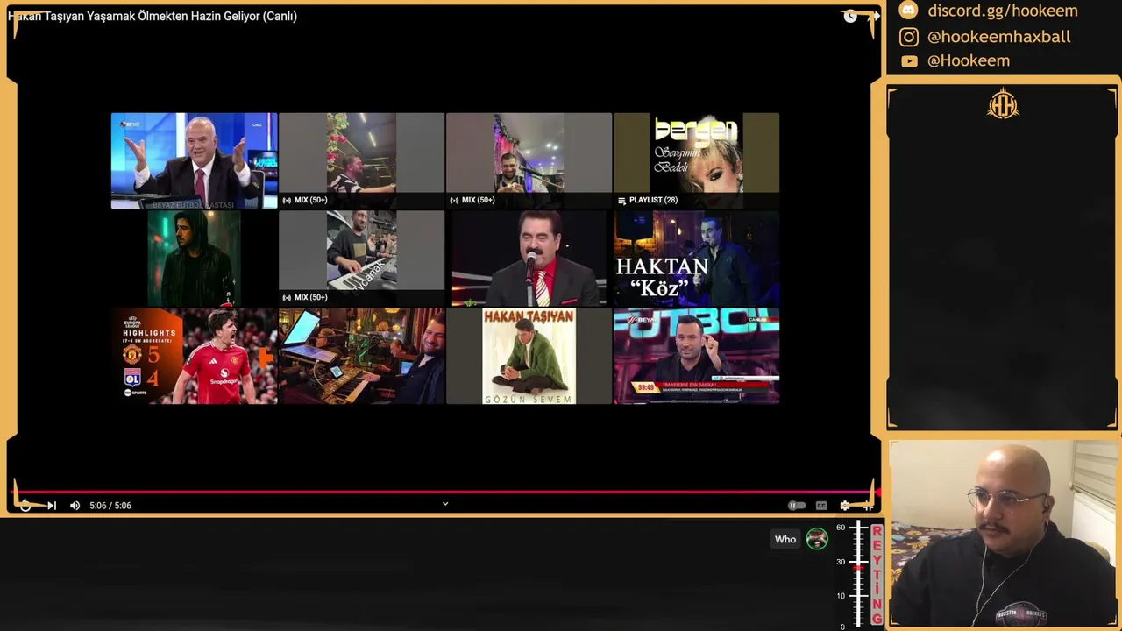The image size is (1122, 631).
Task: Click the Discord icon in the overlay
Action: 909,11
